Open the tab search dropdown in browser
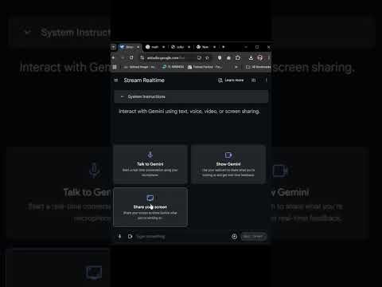382x287 pixels. coord(114,47)
